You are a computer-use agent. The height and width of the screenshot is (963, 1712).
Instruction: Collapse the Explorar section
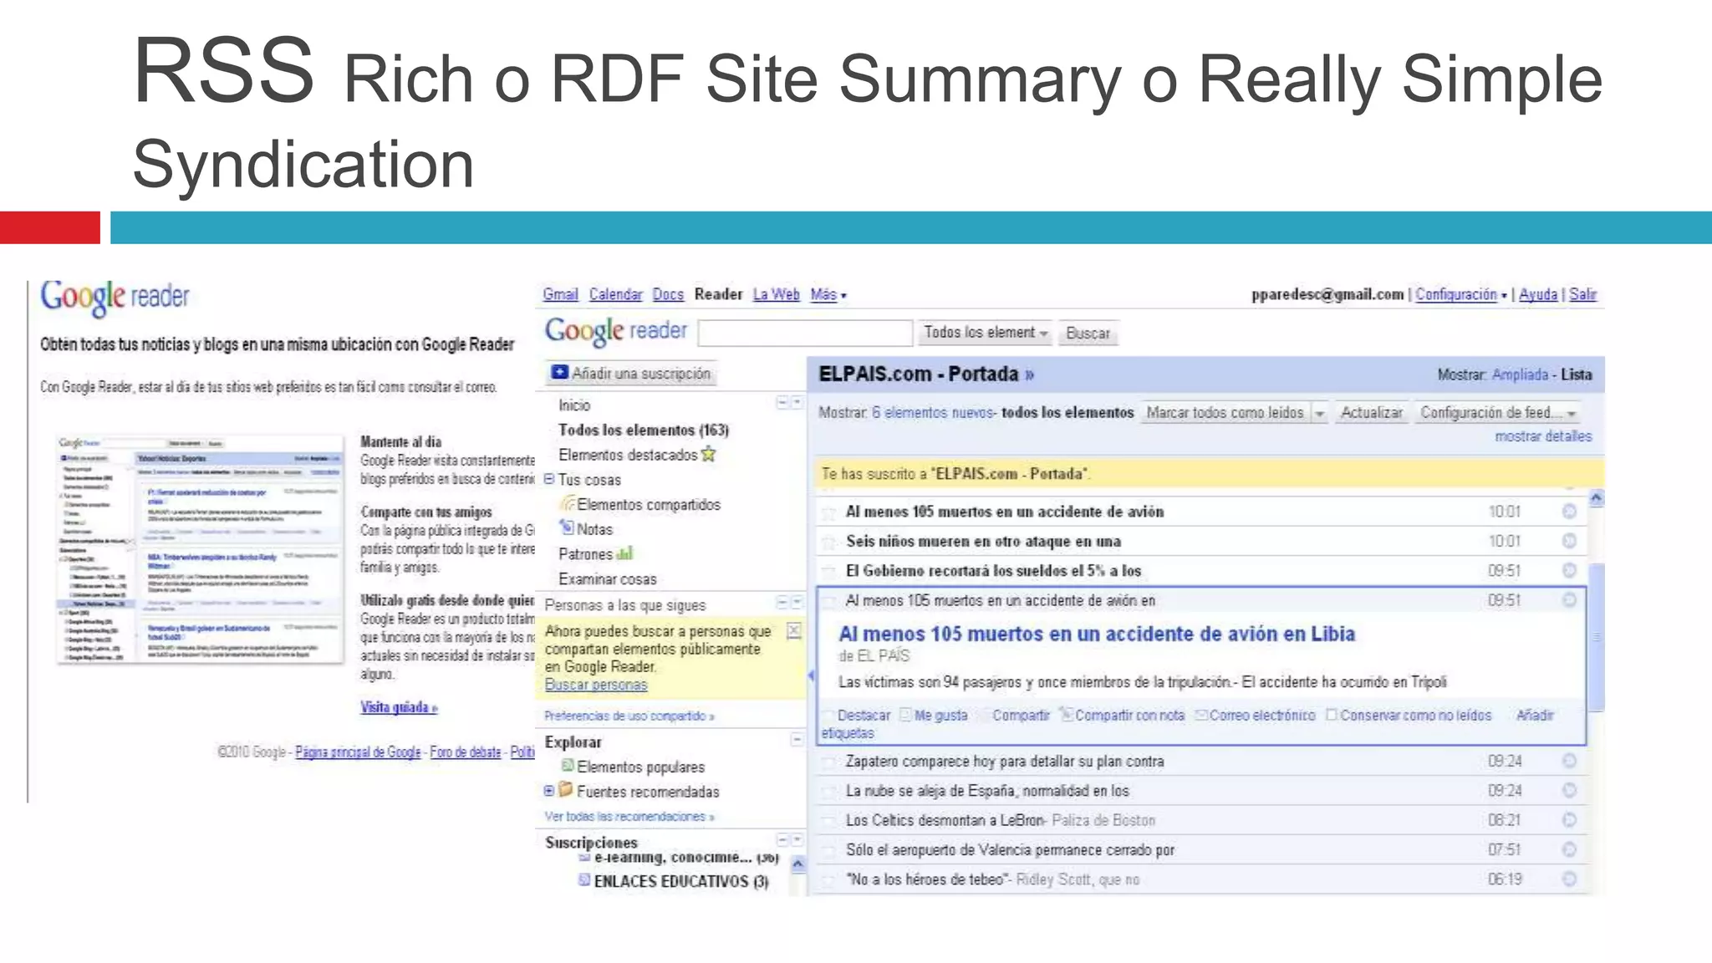(x=797, y=739)
